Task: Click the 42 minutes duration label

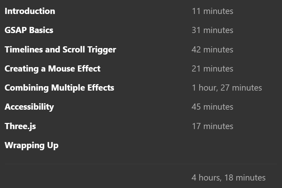Action: pyautogui.click(x=213, y=50)
